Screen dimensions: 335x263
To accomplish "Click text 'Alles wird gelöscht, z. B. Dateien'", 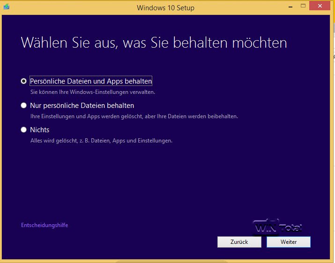I will 70,141.
